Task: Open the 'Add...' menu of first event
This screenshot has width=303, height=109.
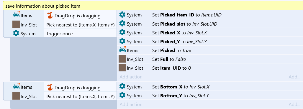Action: click(294, 77)
